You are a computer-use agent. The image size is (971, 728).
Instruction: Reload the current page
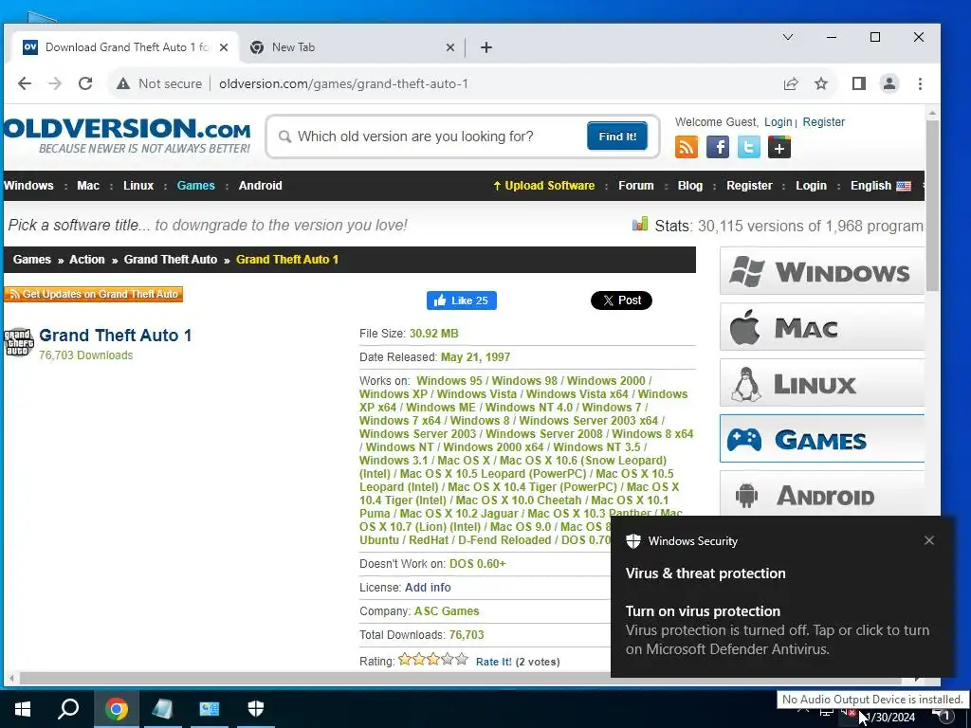coord(85,83)
